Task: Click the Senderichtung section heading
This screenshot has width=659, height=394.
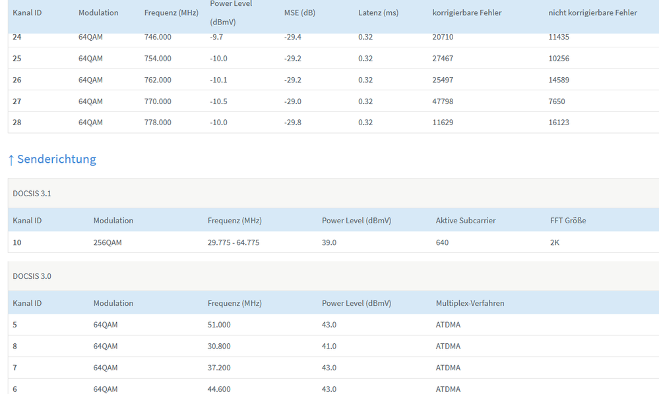Action: [x=56, y=159]
